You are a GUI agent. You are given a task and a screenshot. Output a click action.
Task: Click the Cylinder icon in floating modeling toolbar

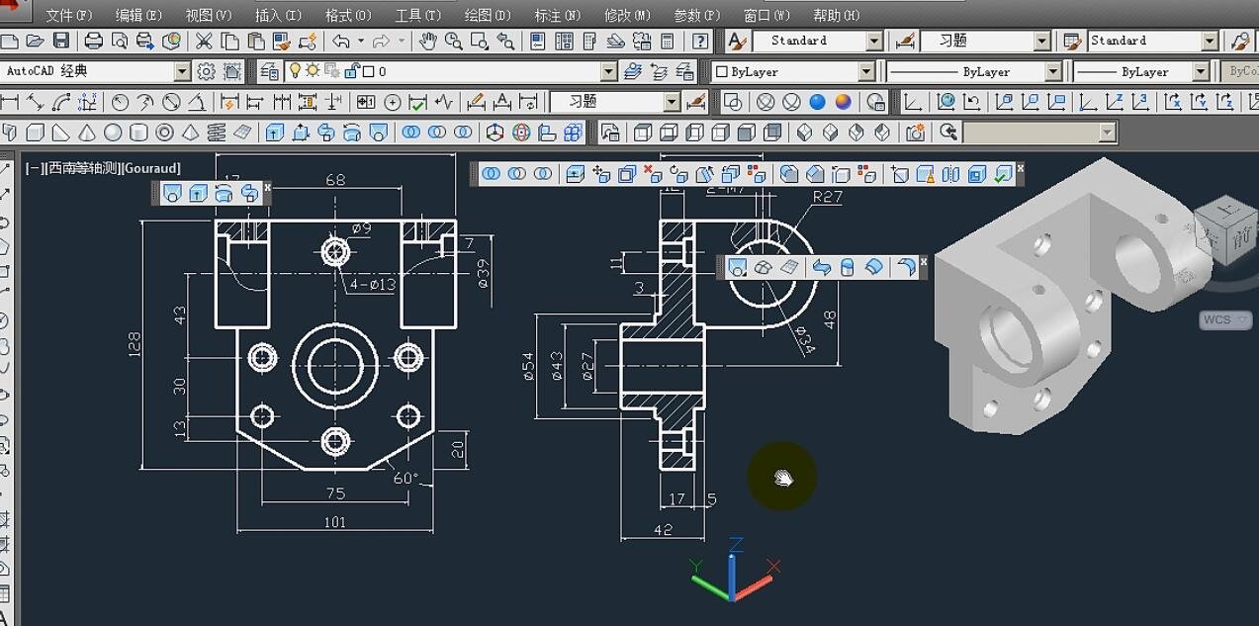847,267
